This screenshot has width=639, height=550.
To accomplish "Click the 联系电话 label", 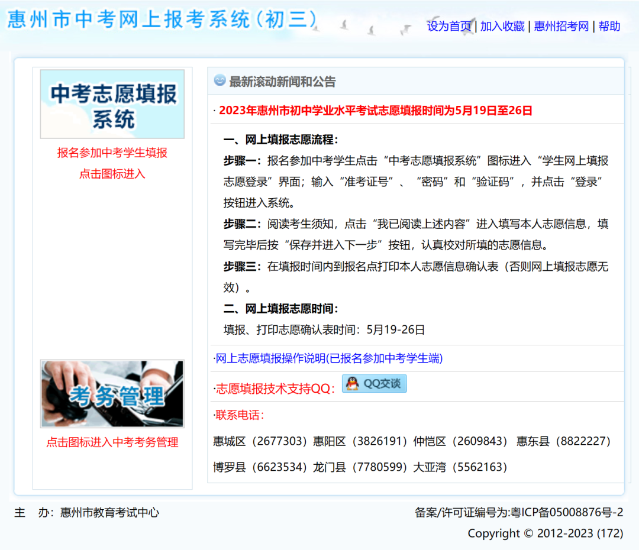I will click(x=240, y=415).
